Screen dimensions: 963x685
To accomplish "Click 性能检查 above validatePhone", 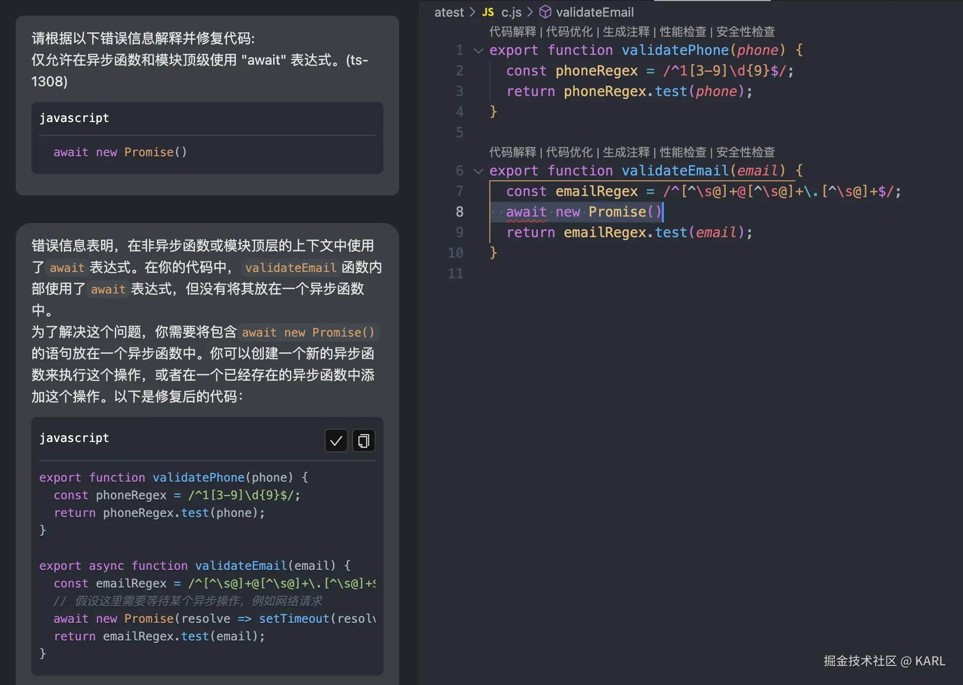I will (x=683, y=32).
